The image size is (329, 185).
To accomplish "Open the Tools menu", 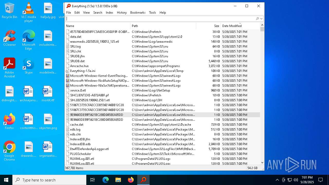I will point(152,12).
